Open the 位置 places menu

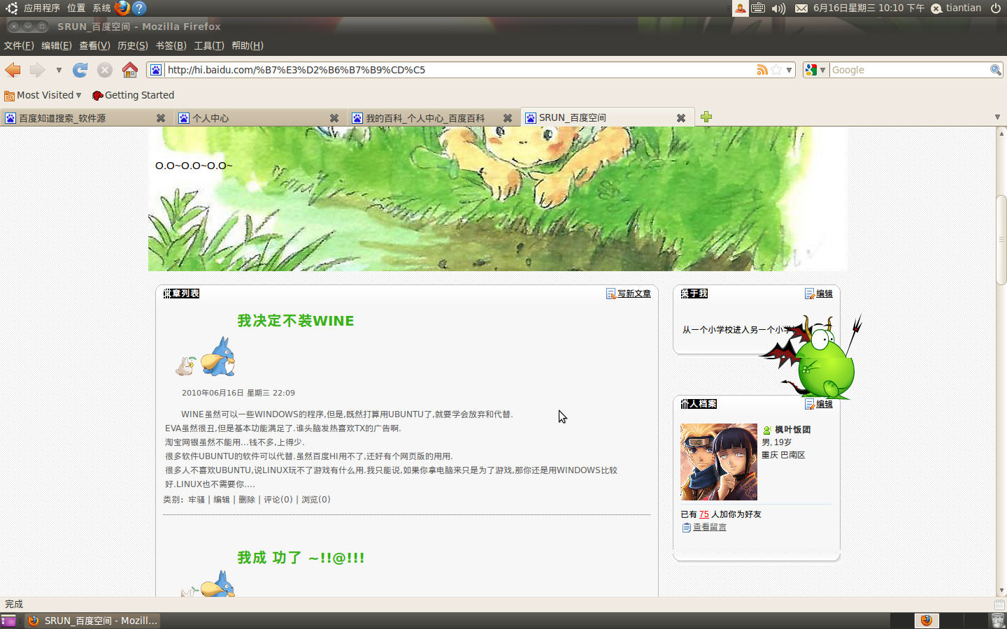pos(76,8)
